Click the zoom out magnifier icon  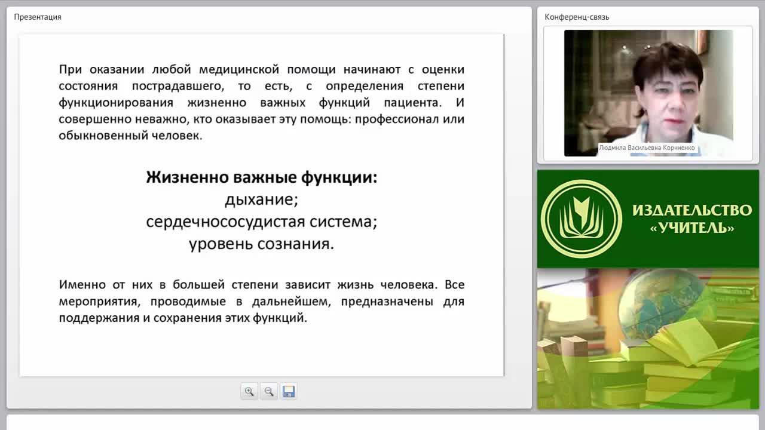point(269,392)
